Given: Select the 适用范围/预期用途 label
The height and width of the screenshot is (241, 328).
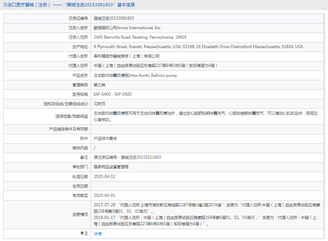Looking at the screenshot, I should coord(72,116).
